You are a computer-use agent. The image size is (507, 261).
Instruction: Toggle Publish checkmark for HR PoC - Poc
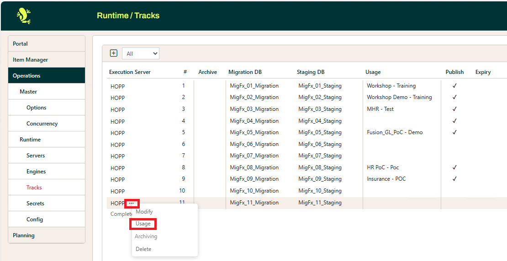point(454,167)
